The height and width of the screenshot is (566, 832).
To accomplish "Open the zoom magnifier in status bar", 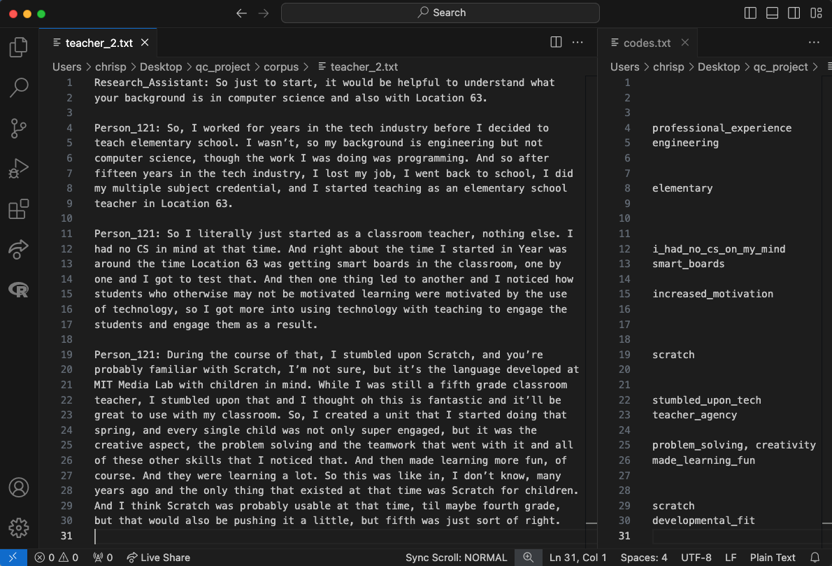I will coord(529,558).
